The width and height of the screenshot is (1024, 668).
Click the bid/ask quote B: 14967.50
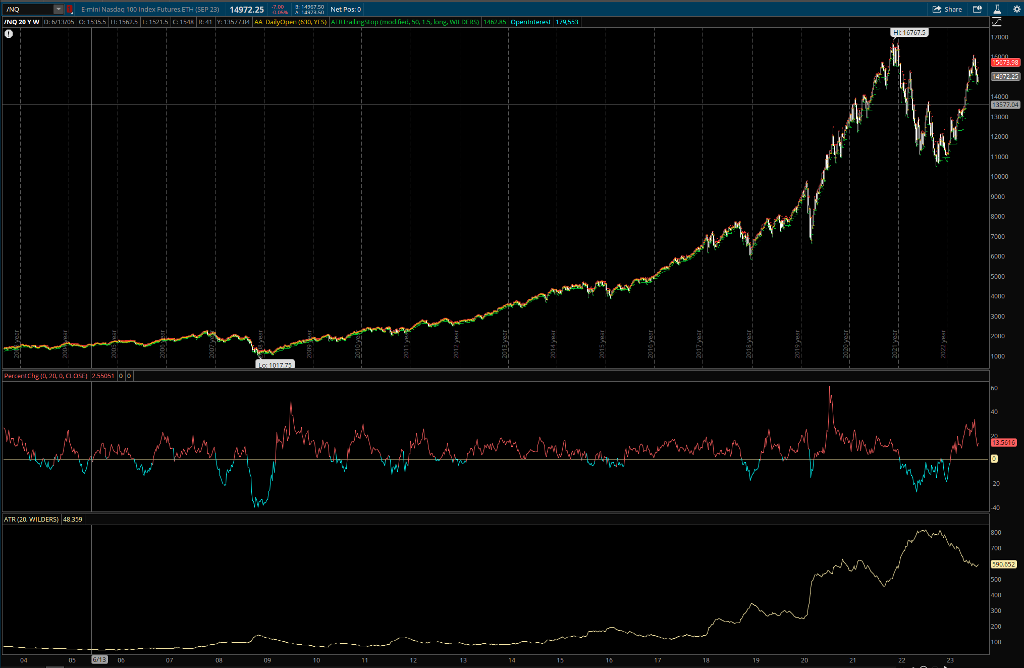pos(310,7)
